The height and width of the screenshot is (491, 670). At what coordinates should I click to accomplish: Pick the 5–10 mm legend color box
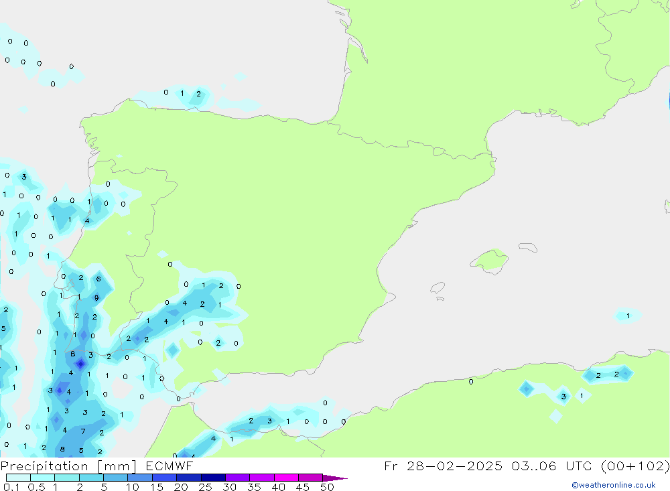coord(116,478)
